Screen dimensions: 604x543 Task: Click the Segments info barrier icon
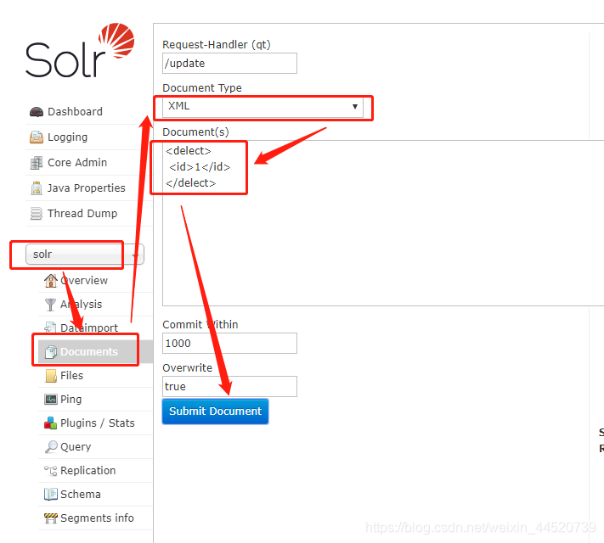pyautogui.click(x=51, y=518)
